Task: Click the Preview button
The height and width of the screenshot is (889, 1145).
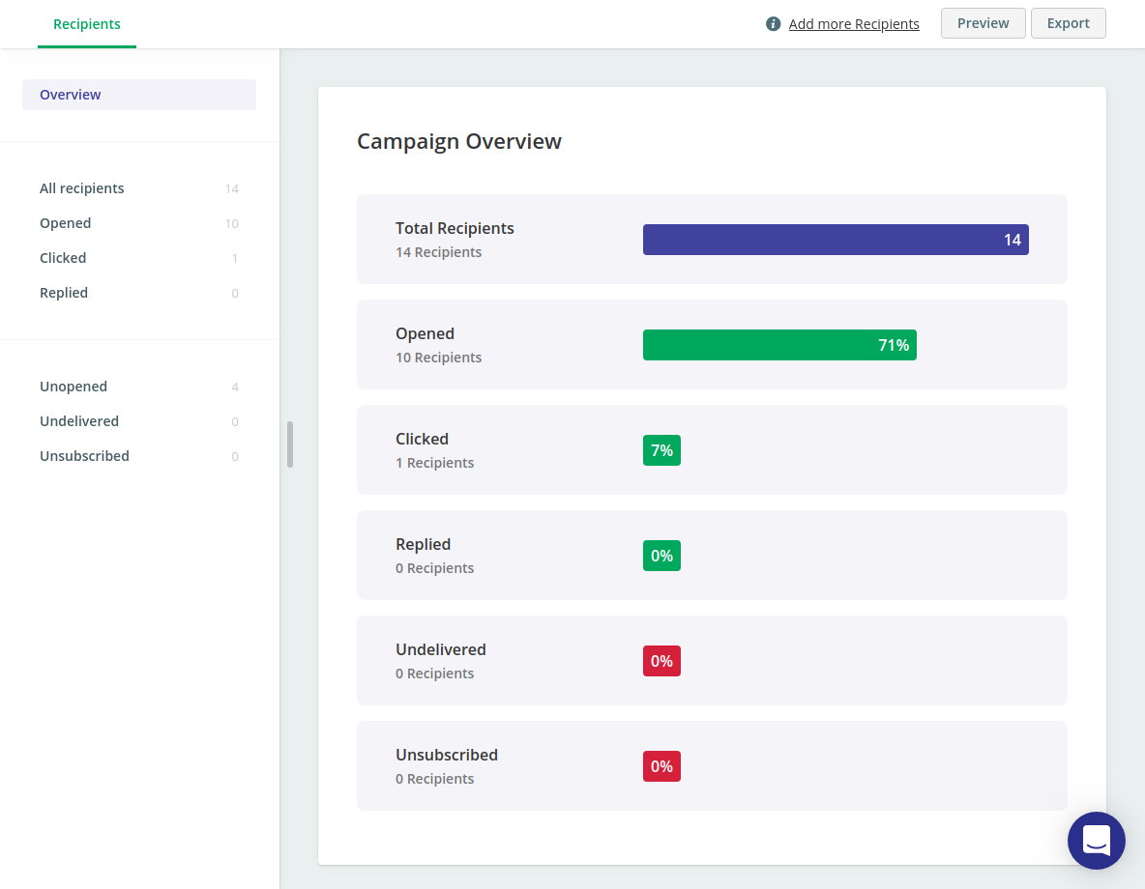Action: click(x=983, y=23)
